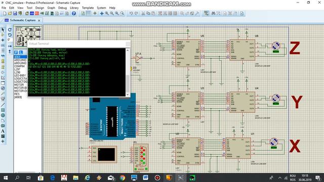This screenshot has height=182, width=324.
Task: Toggle the grid display in the toolbar
Action: 88,14
